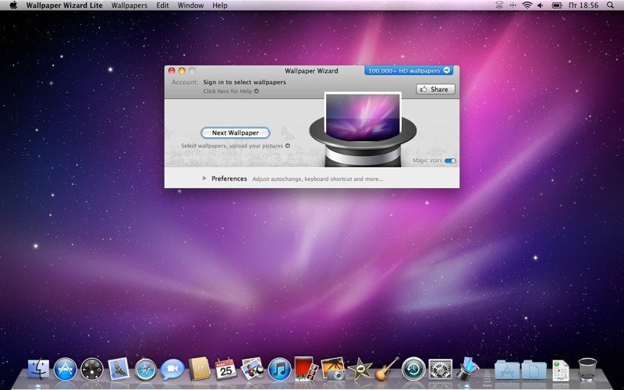Click Sign in to select wallpapers

[244, 82]
